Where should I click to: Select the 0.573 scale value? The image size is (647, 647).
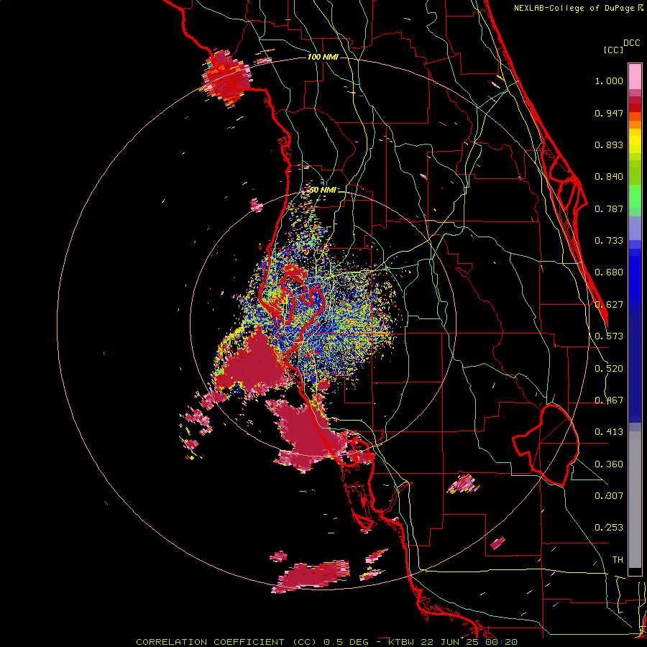pyautogui.click(x=609, y=336)
